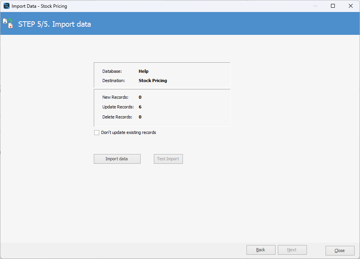
Task: Select the Destination value 'Stock Pricing'
Action: pos(153,81)
